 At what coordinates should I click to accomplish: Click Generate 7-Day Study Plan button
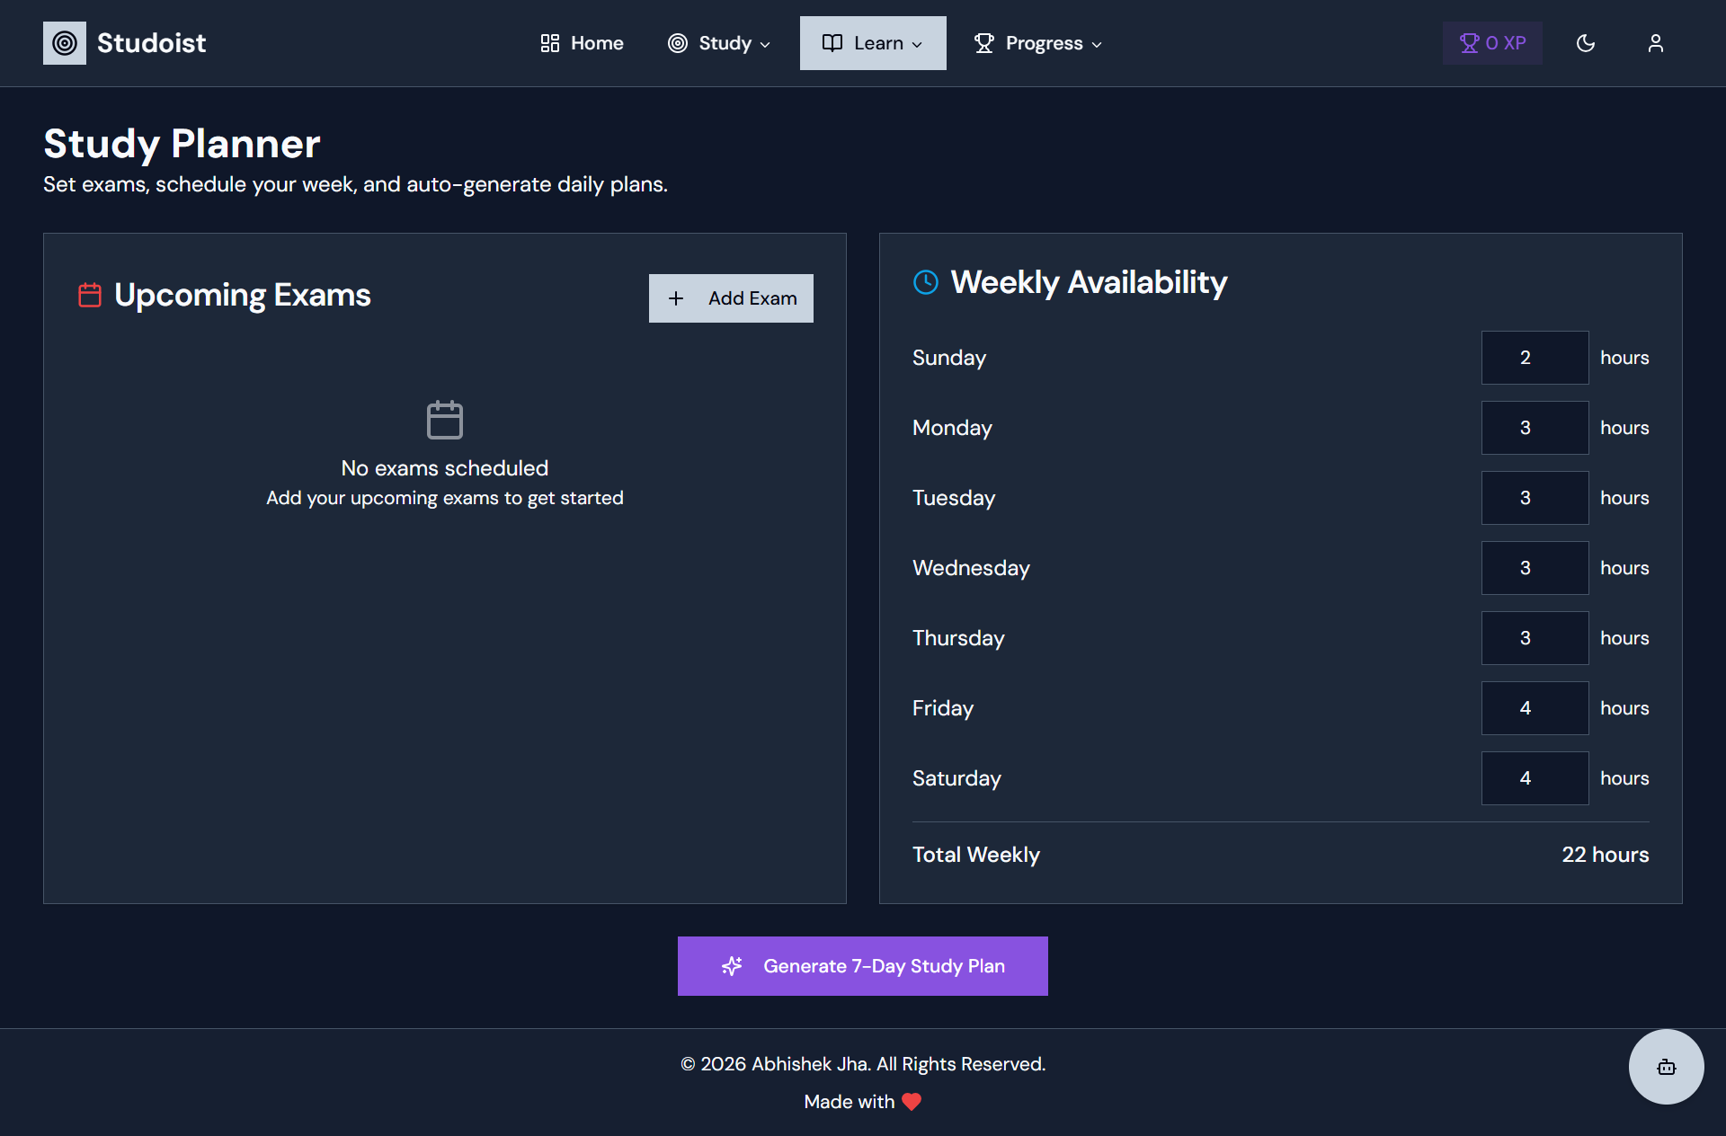point(862,965)
